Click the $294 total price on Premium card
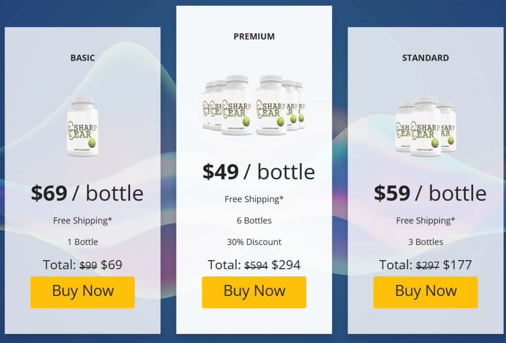The width and height of the screenshot is (506, 343). coord(286,265)
